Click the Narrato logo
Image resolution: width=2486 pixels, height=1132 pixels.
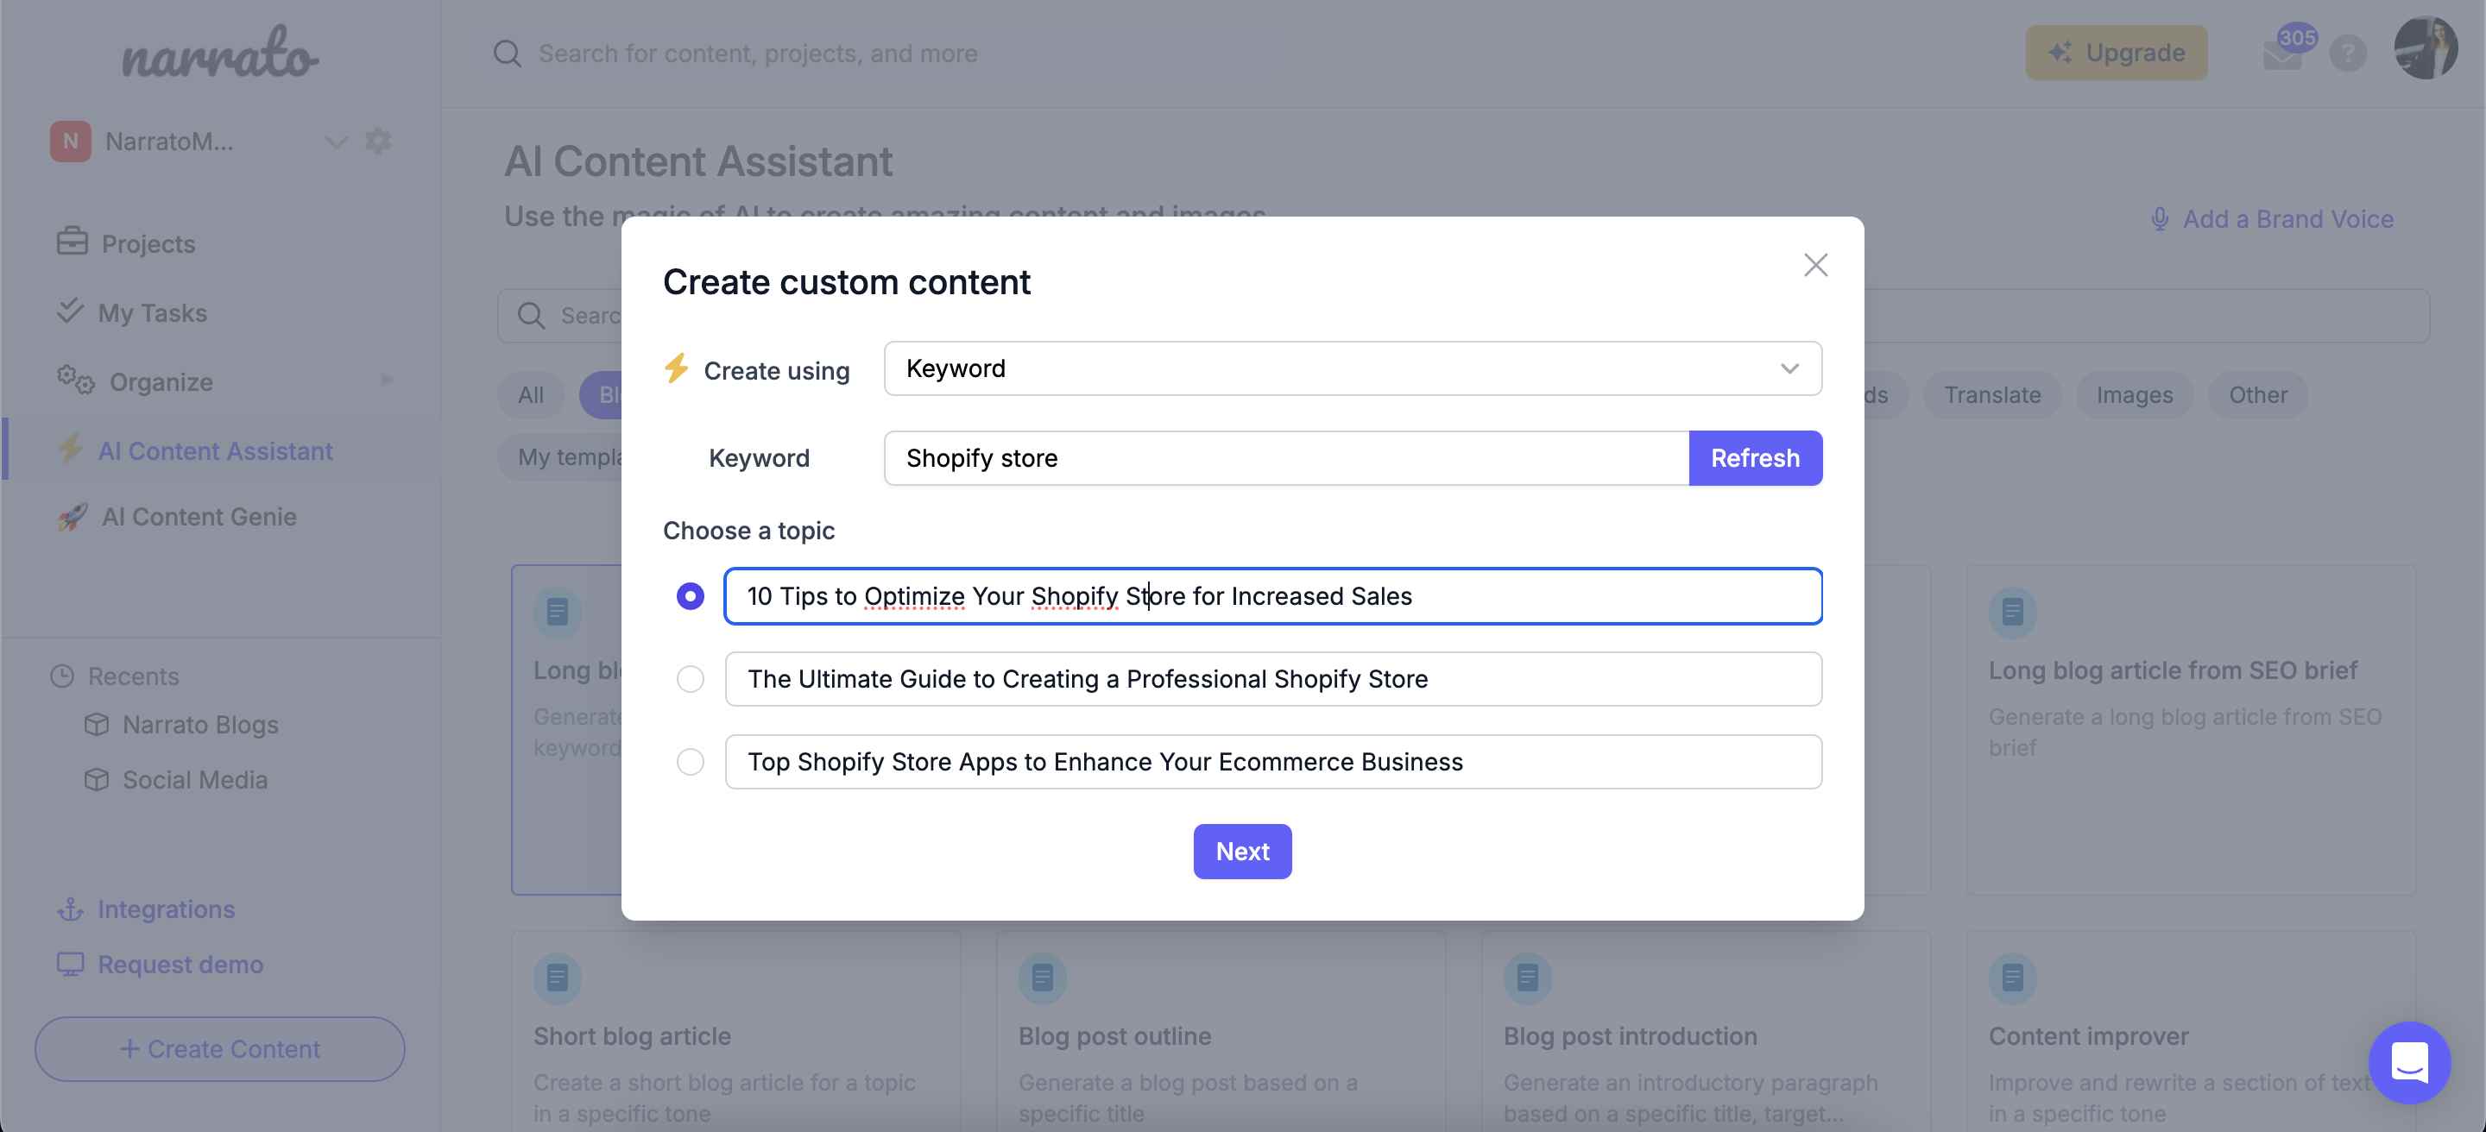tap(219, 53)
